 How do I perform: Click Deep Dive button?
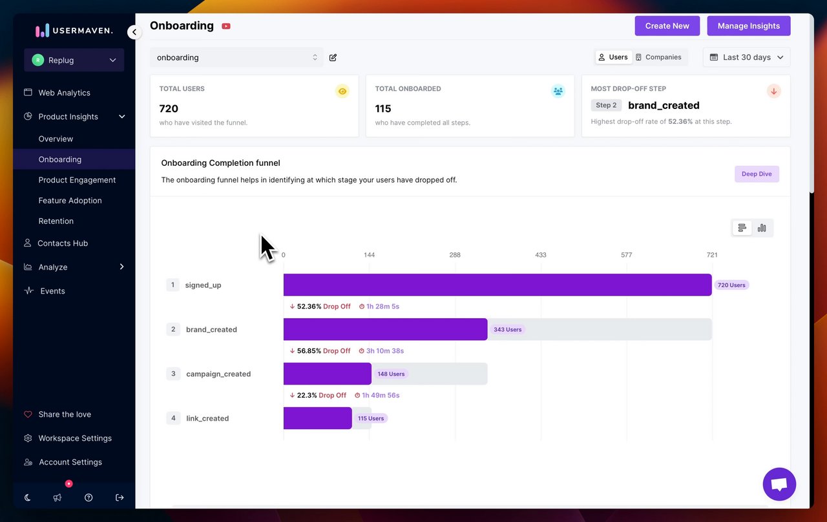tap(757, 174)
